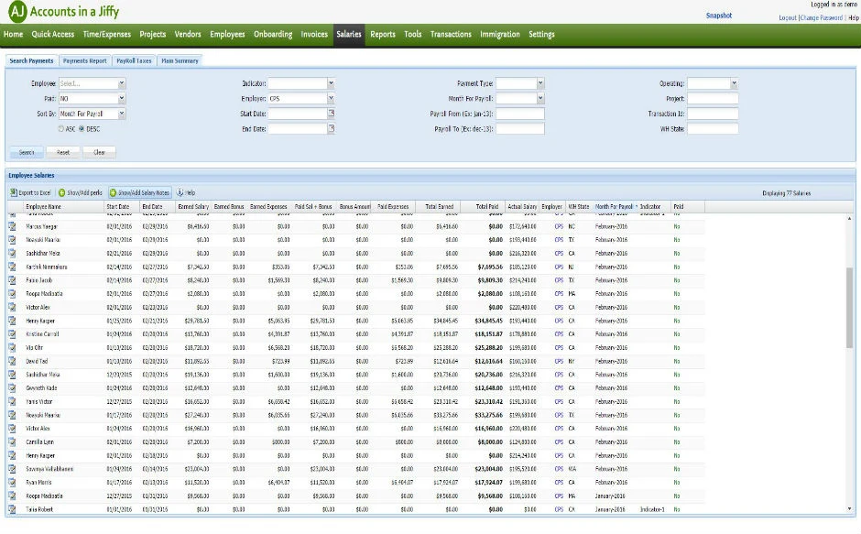Click the scrollbar up arrow
861x534 pixels.
coord(849,218)
